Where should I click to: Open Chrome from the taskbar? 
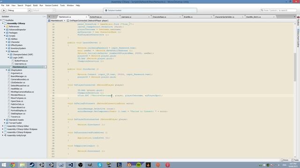(13, 165)
